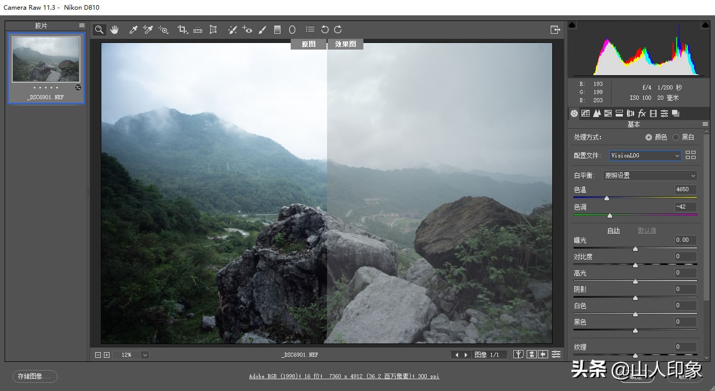Open the 基本 panel options menu
Viewport: 715px width, 391px height.
pyautogui.click(x=705, y=124)
